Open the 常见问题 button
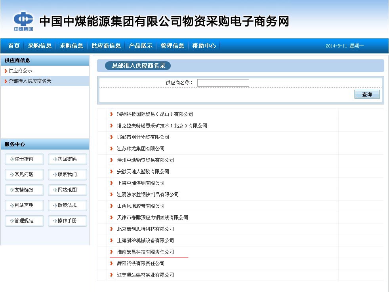 (24, 174)
